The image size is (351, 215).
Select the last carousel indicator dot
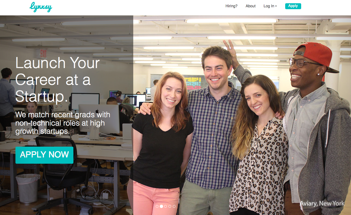click(x=174, y=206)
